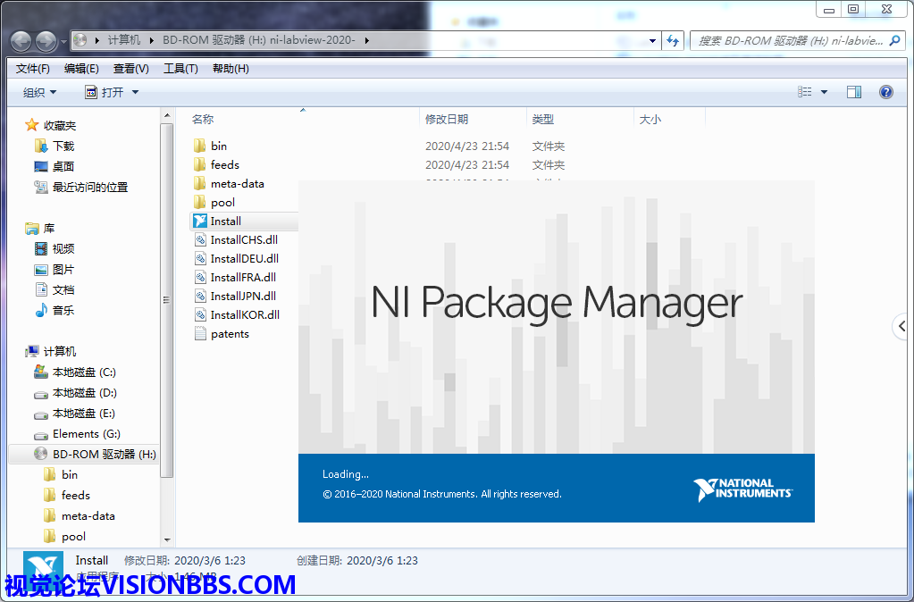Screen dimensions: 914x602
Task: Expand the view options dropdown arrow
Action: coord(824,92)
